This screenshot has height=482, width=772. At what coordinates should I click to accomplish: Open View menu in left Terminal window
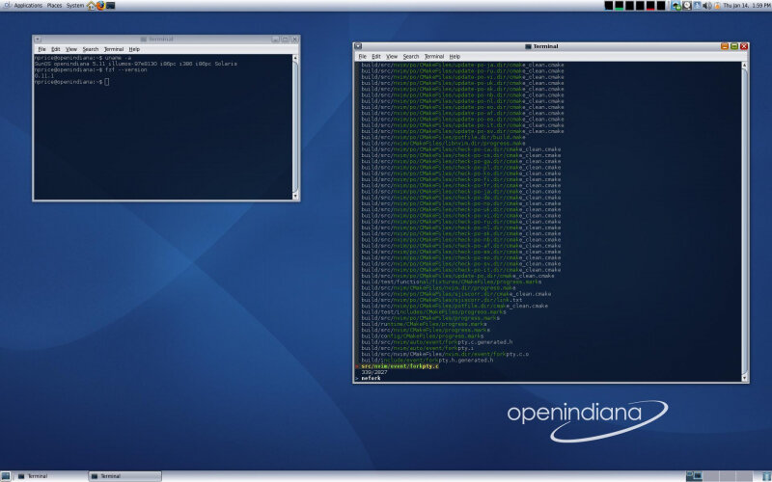click(x=71, y=49)
